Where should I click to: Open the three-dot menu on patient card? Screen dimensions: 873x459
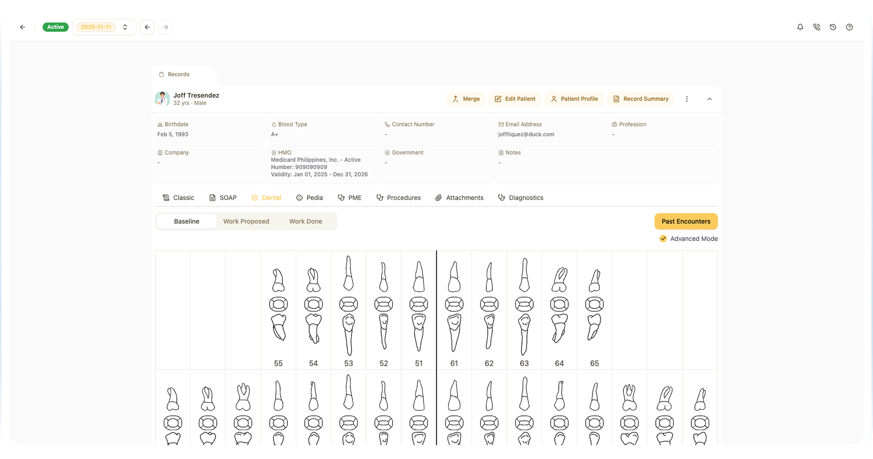[687, 99]
